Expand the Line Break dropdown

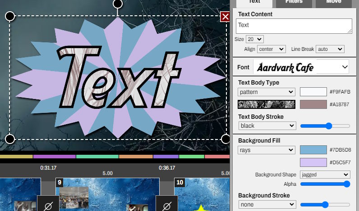point(330,49)
